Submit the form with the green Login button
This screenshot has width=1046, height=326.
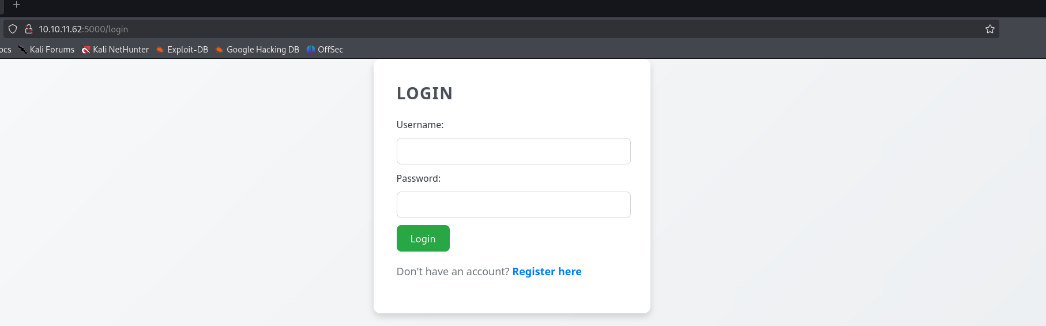(x=423, y=238)
